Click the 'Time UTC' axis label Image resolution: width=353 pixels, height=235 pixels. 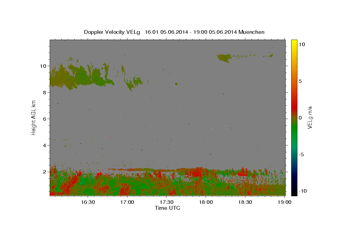pos(167,208)
